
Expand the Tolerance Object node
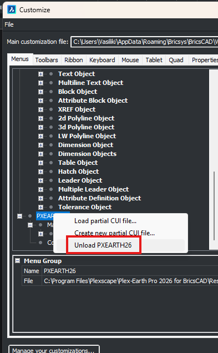click(40, 207)
